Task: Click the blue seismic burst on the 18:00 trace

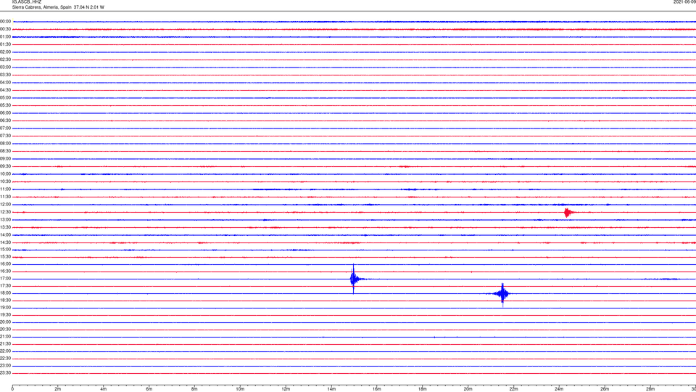Action: (x=502, y=294)
